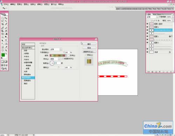Click the green foreground color swatch
Screen dimensions: 175x136
pos(3,55)
